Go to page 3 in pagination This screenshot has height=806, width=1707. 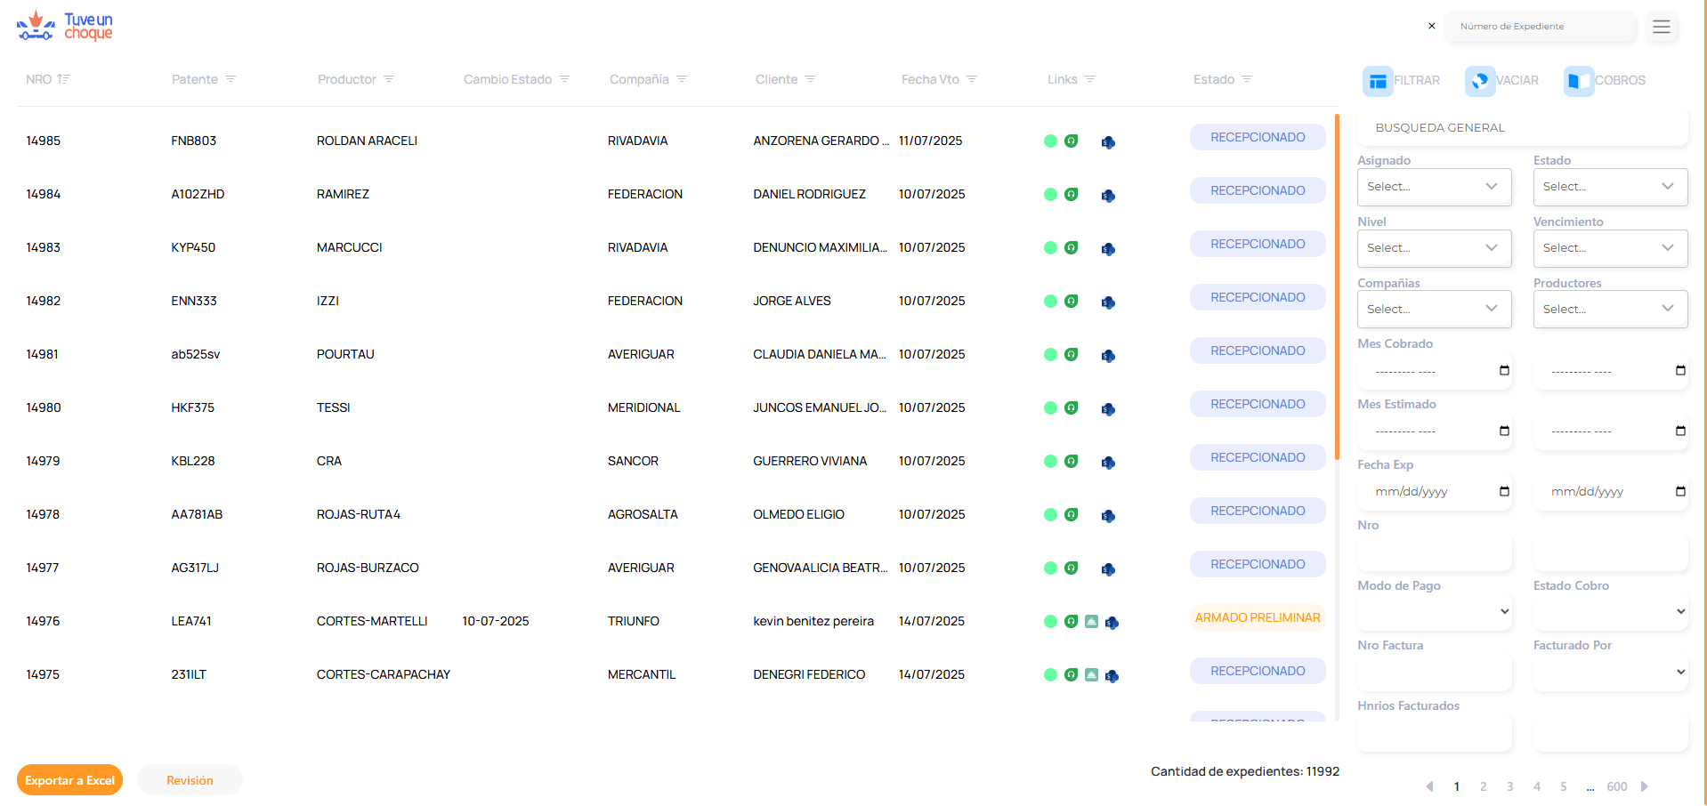(x=1509, y=786)
